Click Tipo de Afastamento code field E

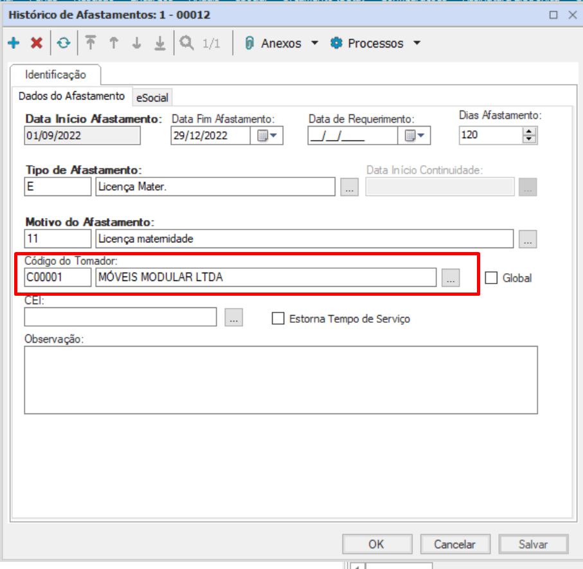(58, 186)
